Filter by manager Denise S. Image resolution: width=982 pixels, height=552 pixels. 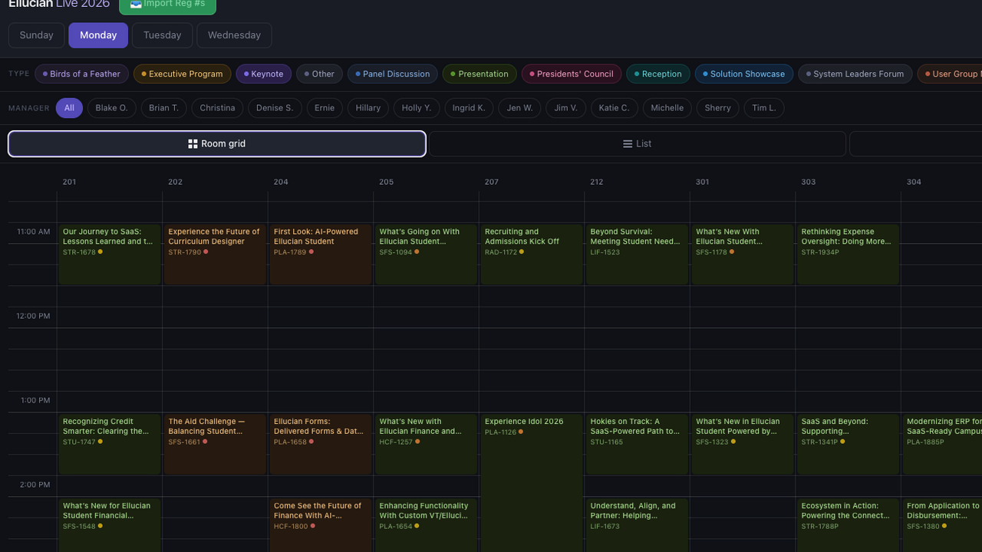coord(275,108)
